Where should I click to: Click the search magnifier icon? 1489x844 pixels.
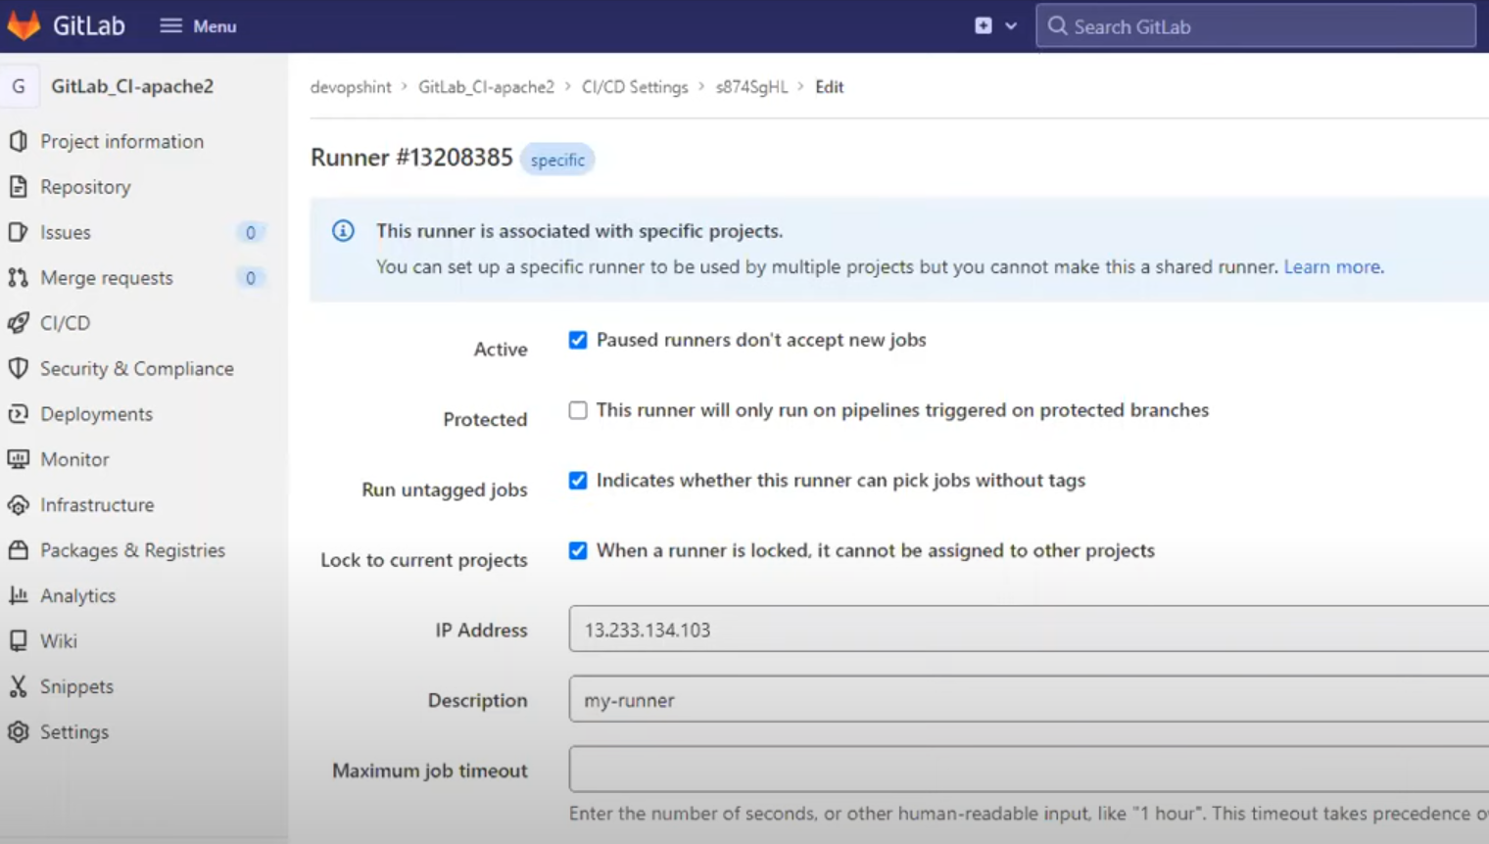click(x=1057, y=26)
